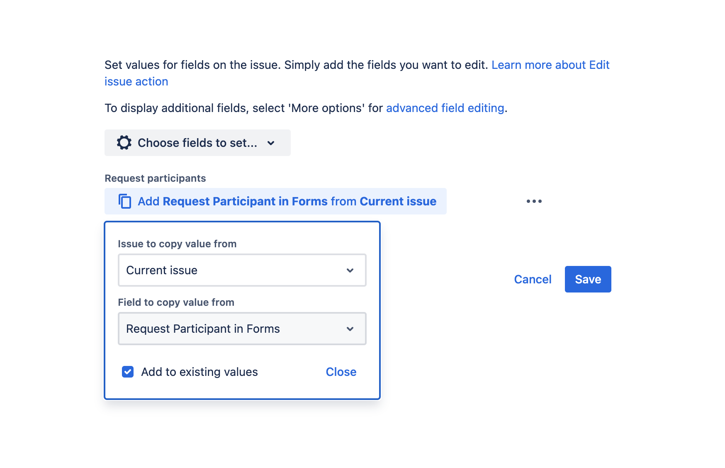Image resolution: width=725 pixels, height=468 pixels.
Task: Click the arrow icon in Current issue box
Action: [350, 271]
